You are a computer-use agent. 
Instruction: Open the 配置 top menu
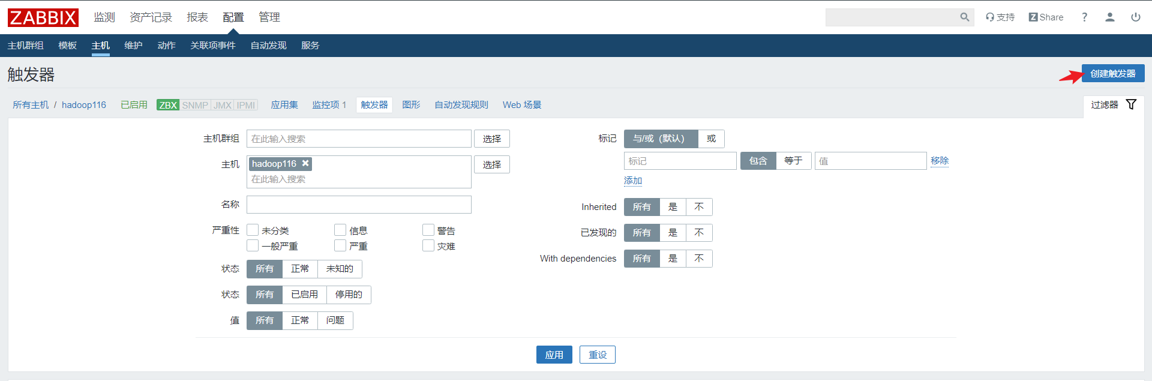233,17
